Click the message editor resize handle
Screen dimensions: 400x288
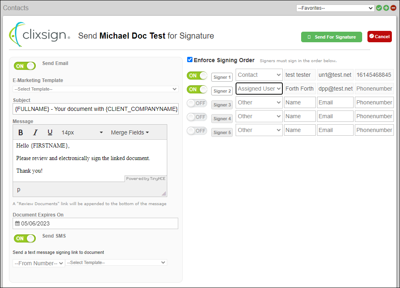[164, 194]
